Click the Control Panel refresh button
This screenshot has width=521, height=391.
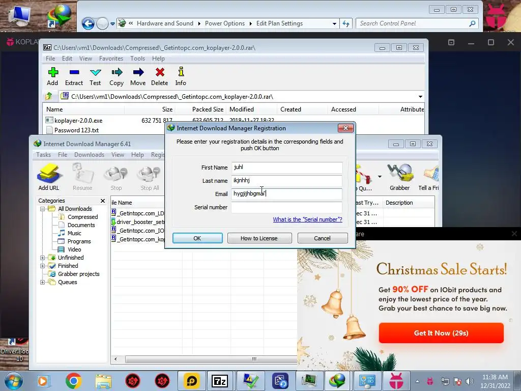(x=346, y=23)
